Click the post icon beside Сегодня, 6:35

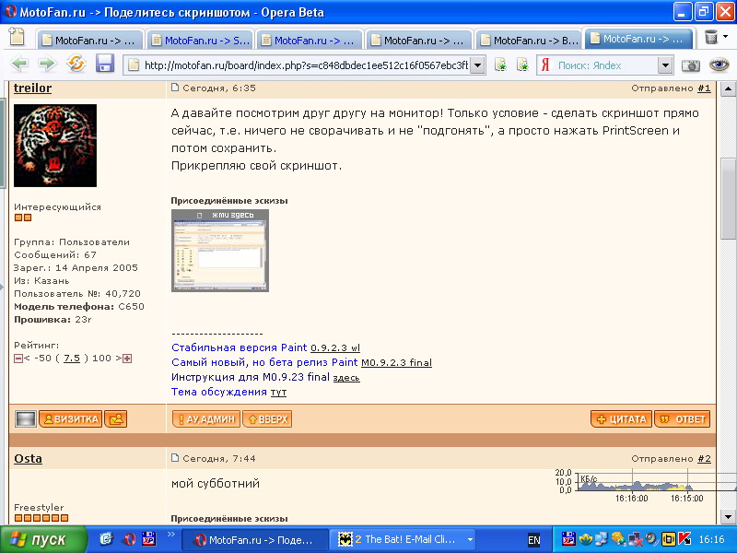pyautogui.click(x=175, y=88)
